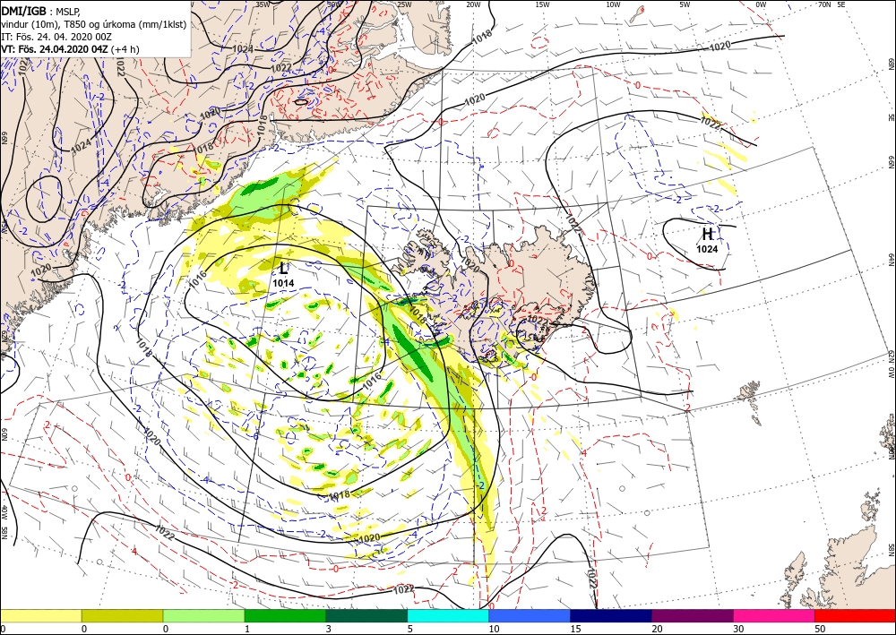Click the '15W' longitude label
Viewport: 896px width, 635px height.
[x=543, y=4]
